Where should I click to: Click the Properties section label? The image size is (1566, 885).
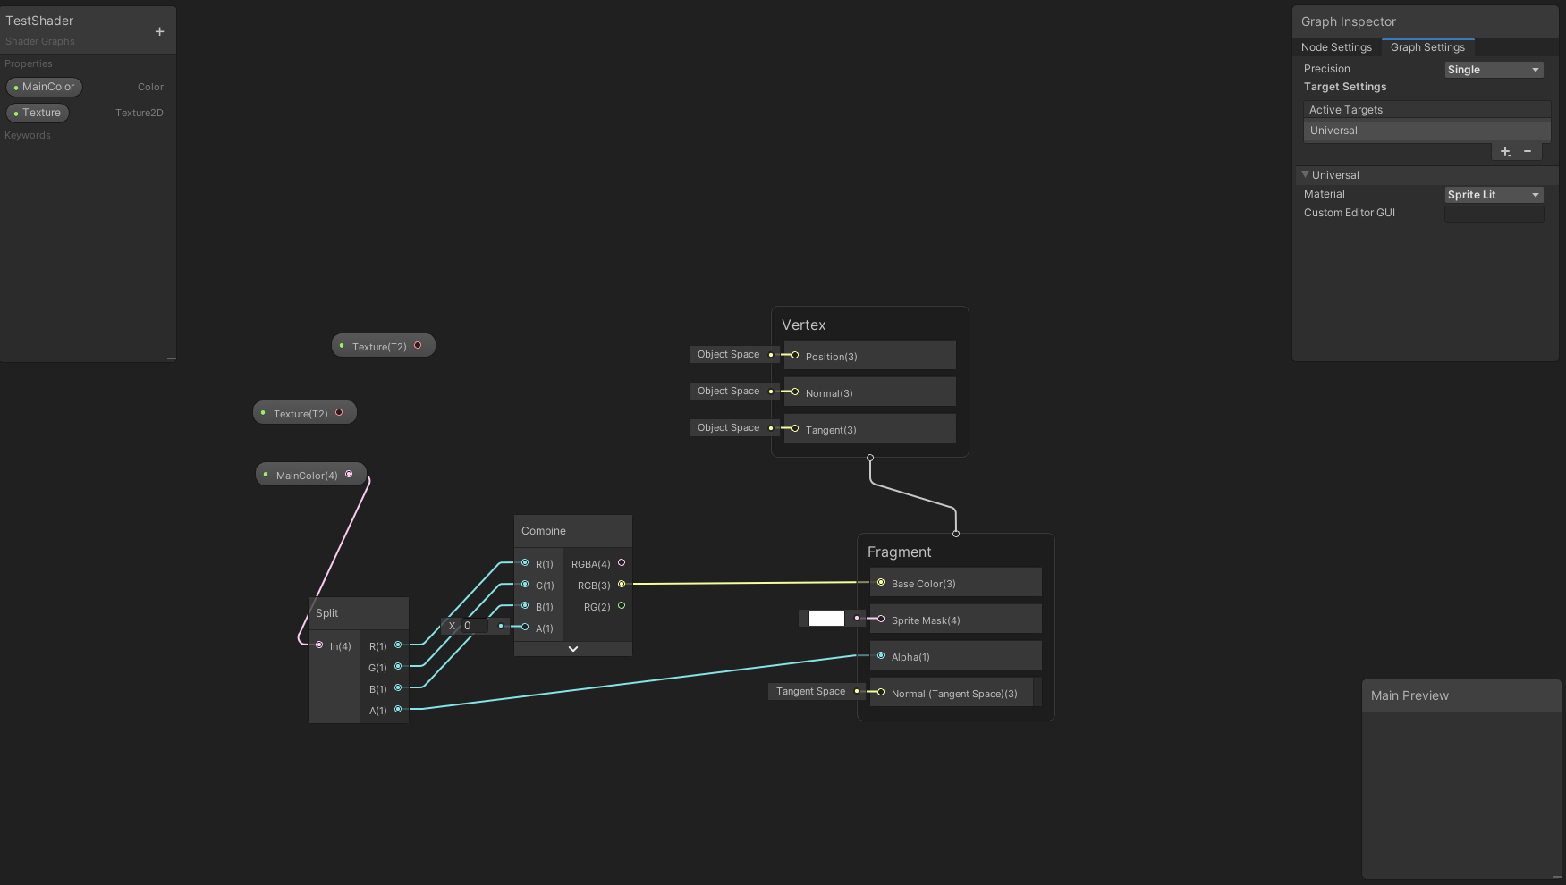(x=29, y=64)
